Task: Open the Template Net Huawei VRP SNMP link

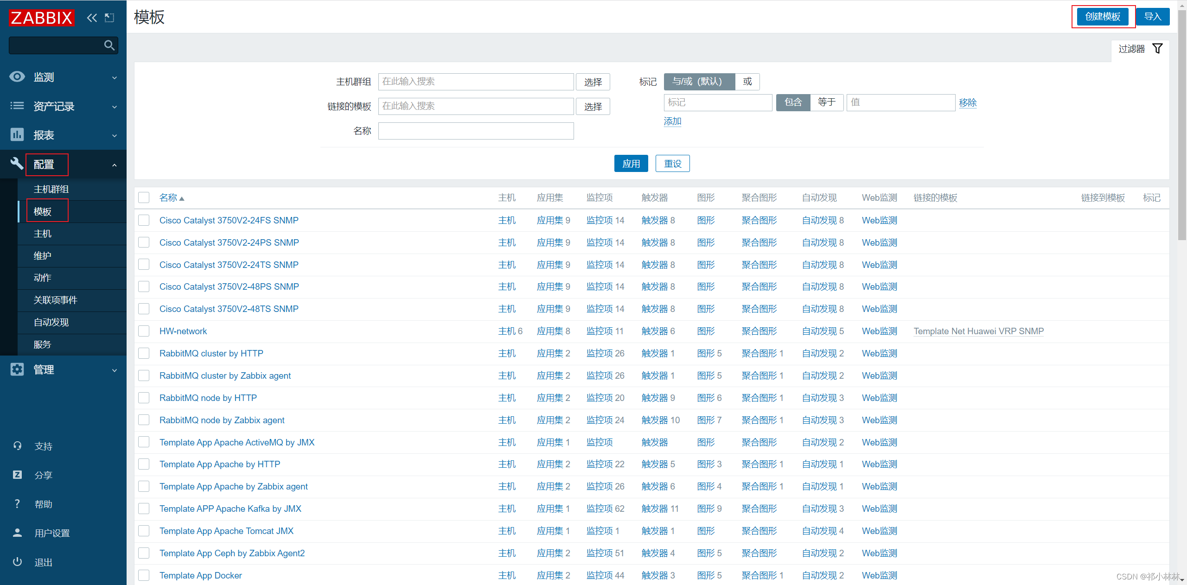Action: coord(978,331)
